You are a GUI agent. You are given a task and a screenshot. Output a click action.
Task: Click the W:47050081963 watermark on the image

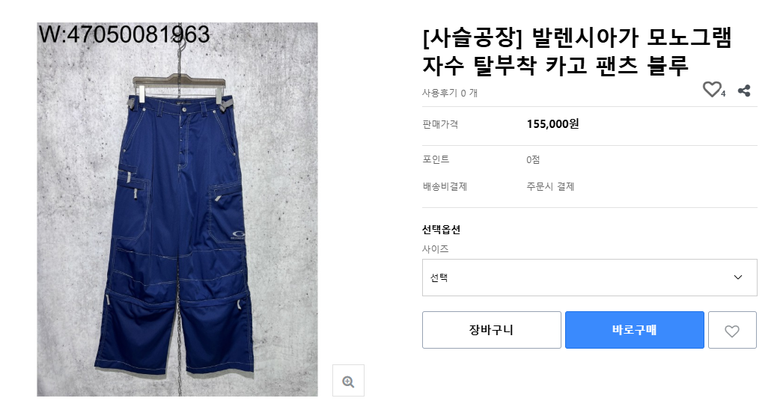[x=124, y=34]
